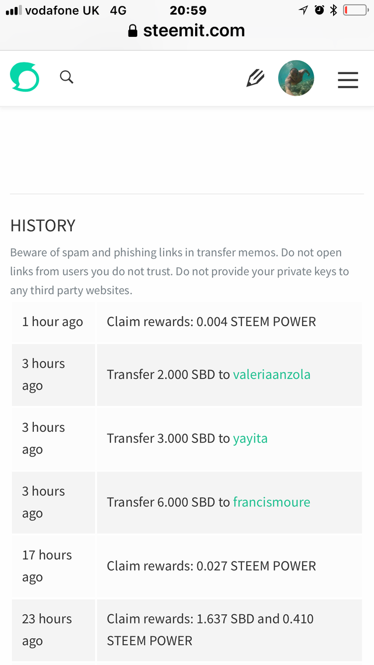Image resolution: width=374 pixels, height=665 pixels.
Task: Tap the '1 hour ago' timestamp
Action: point(53,322)
